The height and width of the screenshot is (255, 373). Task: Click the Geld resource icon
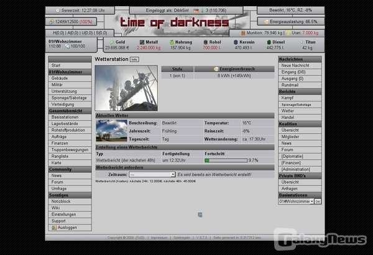point(111,42)
